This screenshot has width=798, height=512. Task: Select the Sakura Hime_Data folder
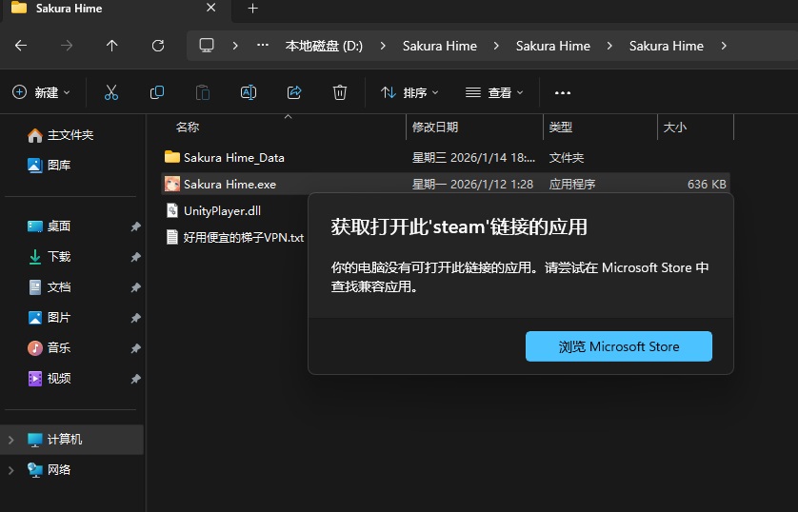tap(233, 158)
